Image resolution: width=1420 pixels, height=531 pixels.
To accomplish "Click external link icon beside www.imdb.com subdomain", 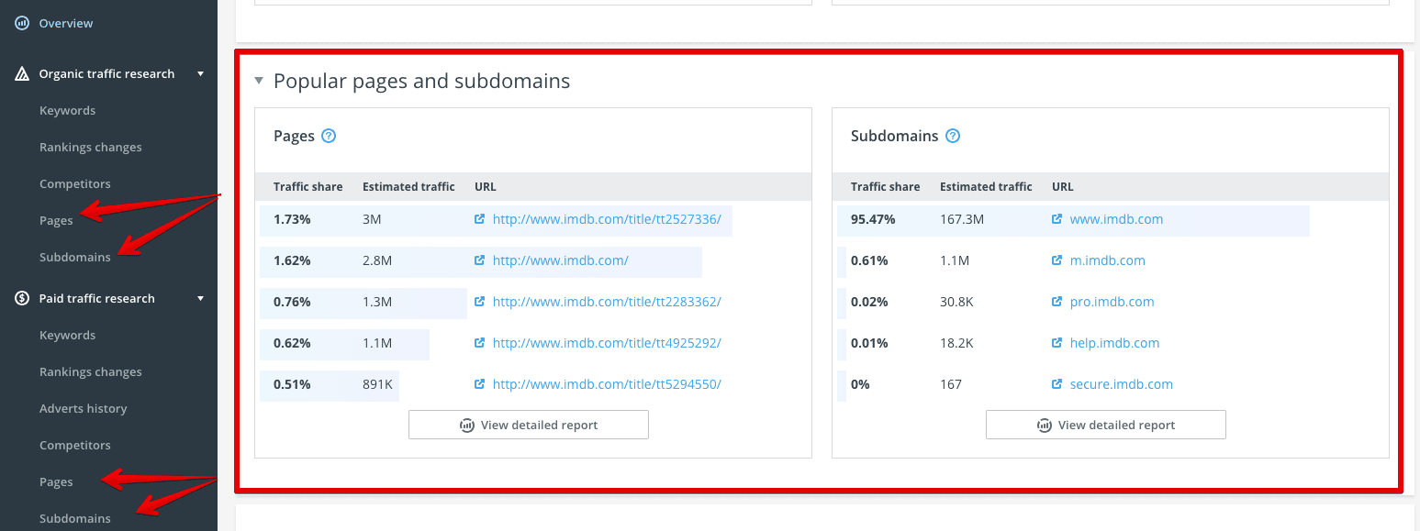I will 1057,219.
